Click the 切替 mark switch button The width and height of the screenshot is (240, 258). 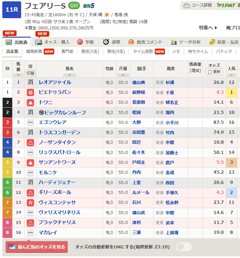pos(30,73)
